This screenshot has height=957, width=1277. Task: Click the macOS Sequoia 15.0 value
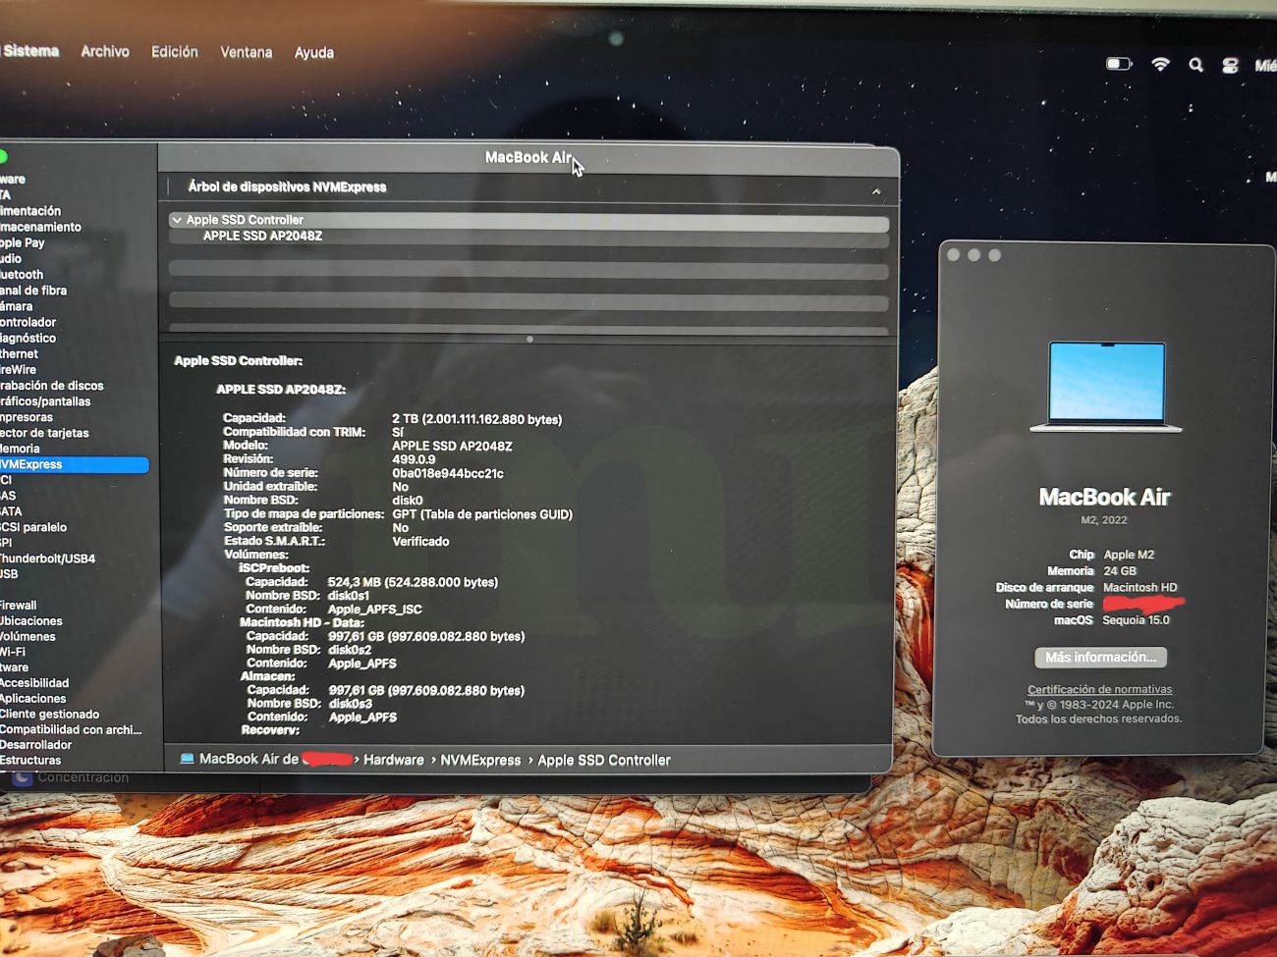[1136, 619]
